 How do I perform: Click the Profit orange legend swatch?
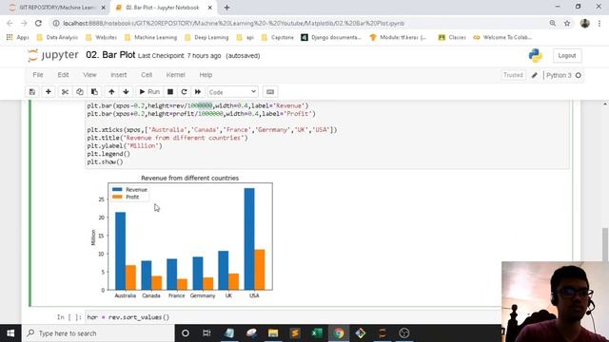coord(117,197)
